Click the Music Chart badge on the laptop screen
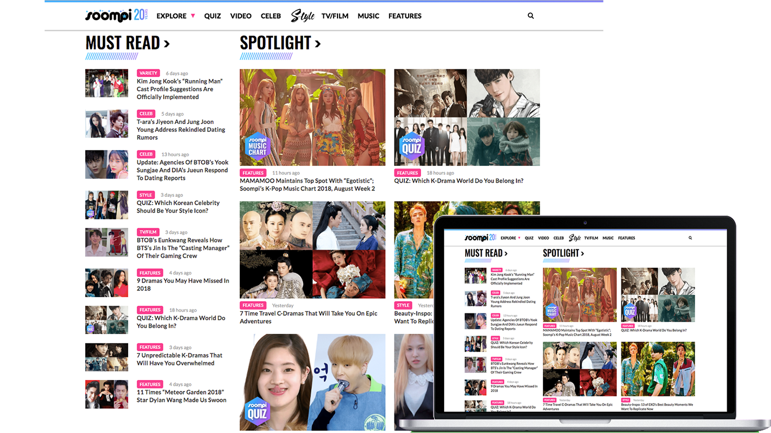Screen dimensions: 771x433 click(x=551, y=312)
